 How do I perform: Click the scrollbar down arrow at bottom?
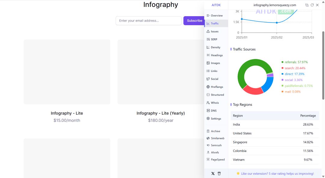tap(323, 177)
